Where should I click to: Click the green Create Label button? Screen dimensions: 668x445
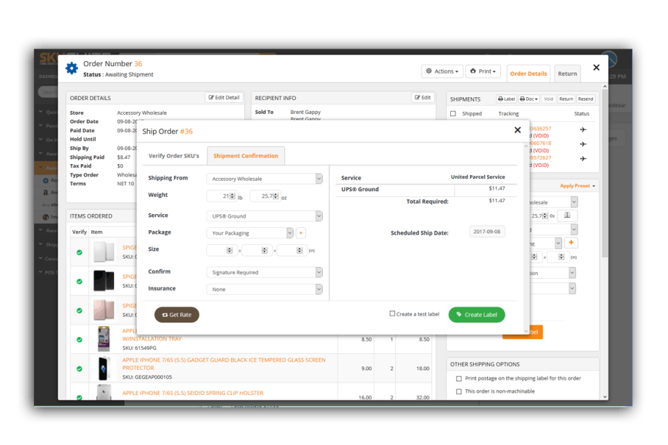477,315
